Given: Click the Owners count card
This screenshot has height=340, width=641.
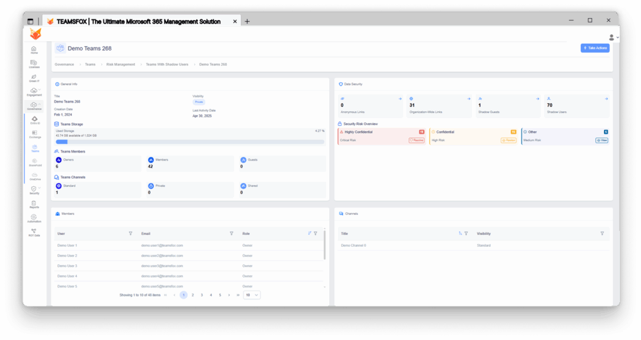Looking at the screenshot, I should [x=98, y=163].
